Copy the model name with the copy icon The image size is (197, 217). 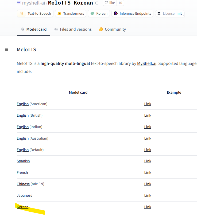[96, 3]
